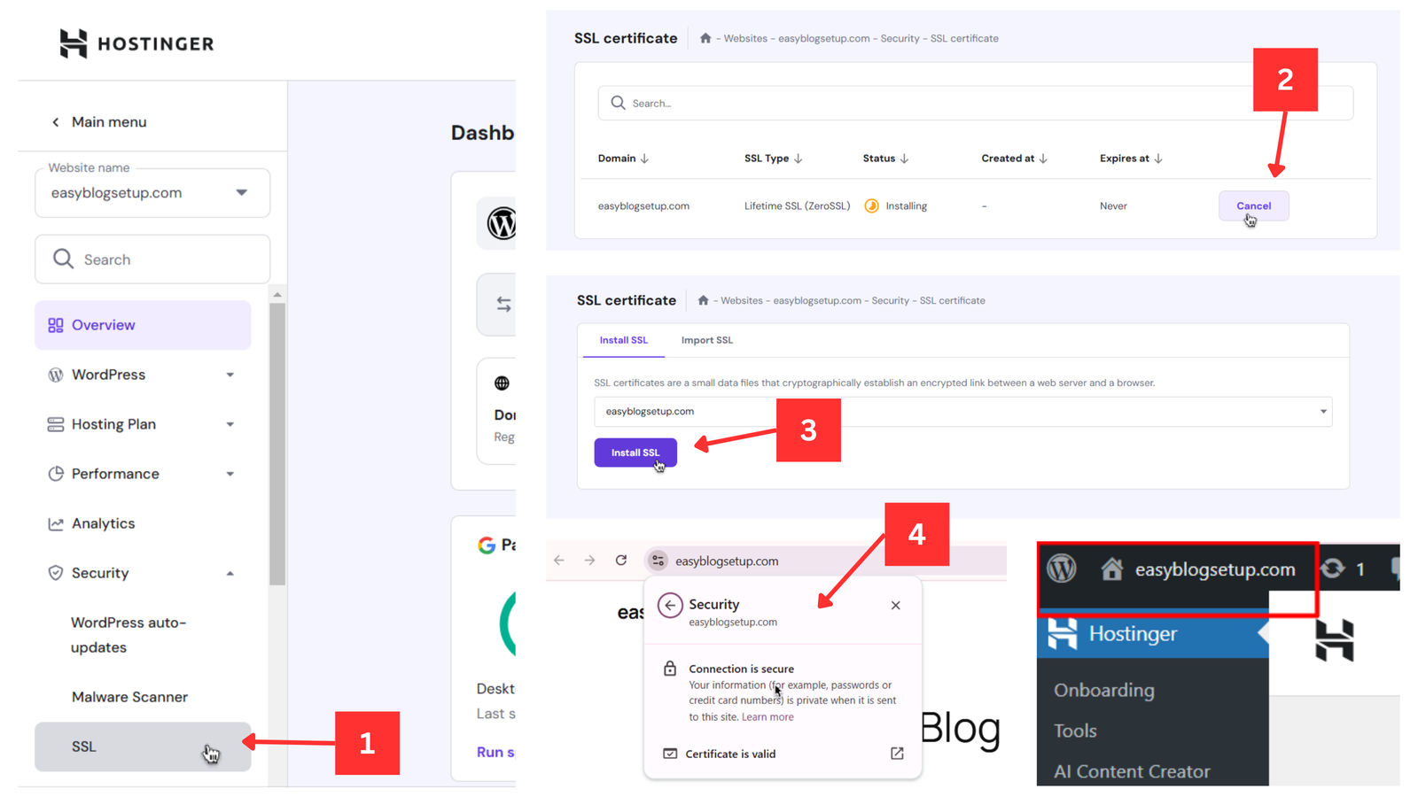Open Tools in WordPress admin menu
Viewport: 1418px width, 797px height.
coord(1075,731)
